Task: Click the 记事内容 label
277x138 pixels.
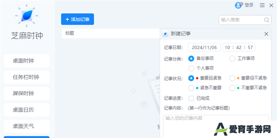Action: [x=173, y=108]
